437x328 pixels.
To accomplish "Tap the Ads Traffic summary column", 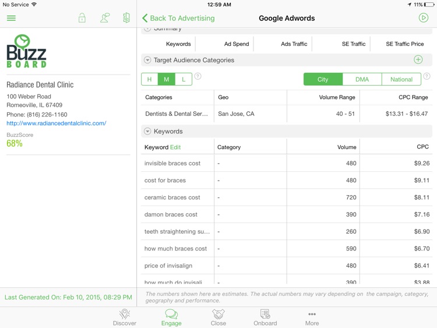I will coord(294,44).
